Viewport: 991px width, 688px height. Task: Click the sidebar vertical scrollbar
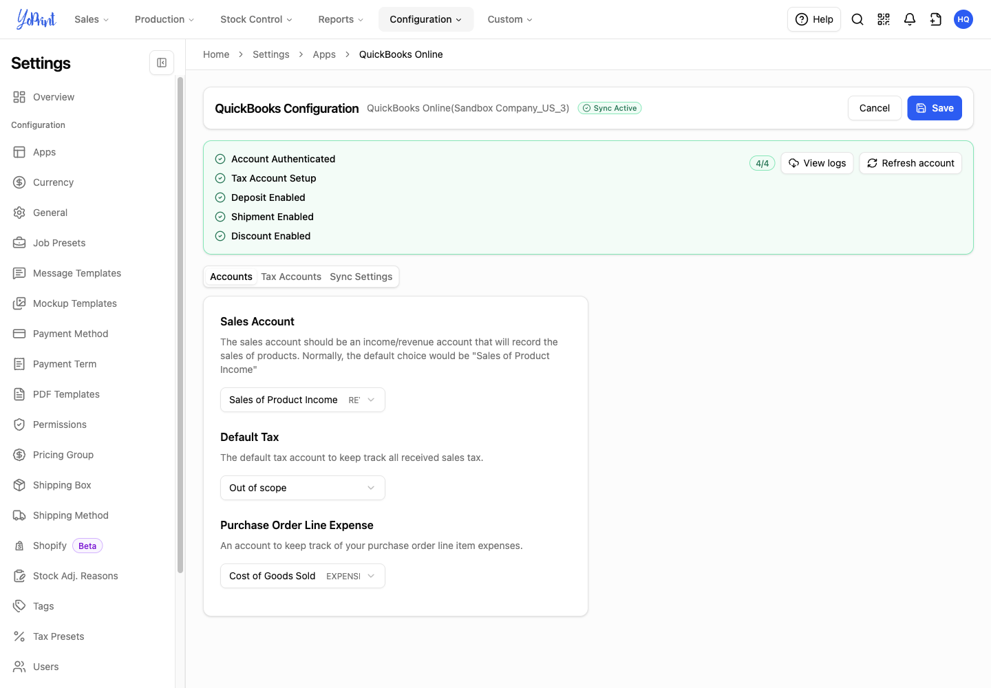(180, 325)
